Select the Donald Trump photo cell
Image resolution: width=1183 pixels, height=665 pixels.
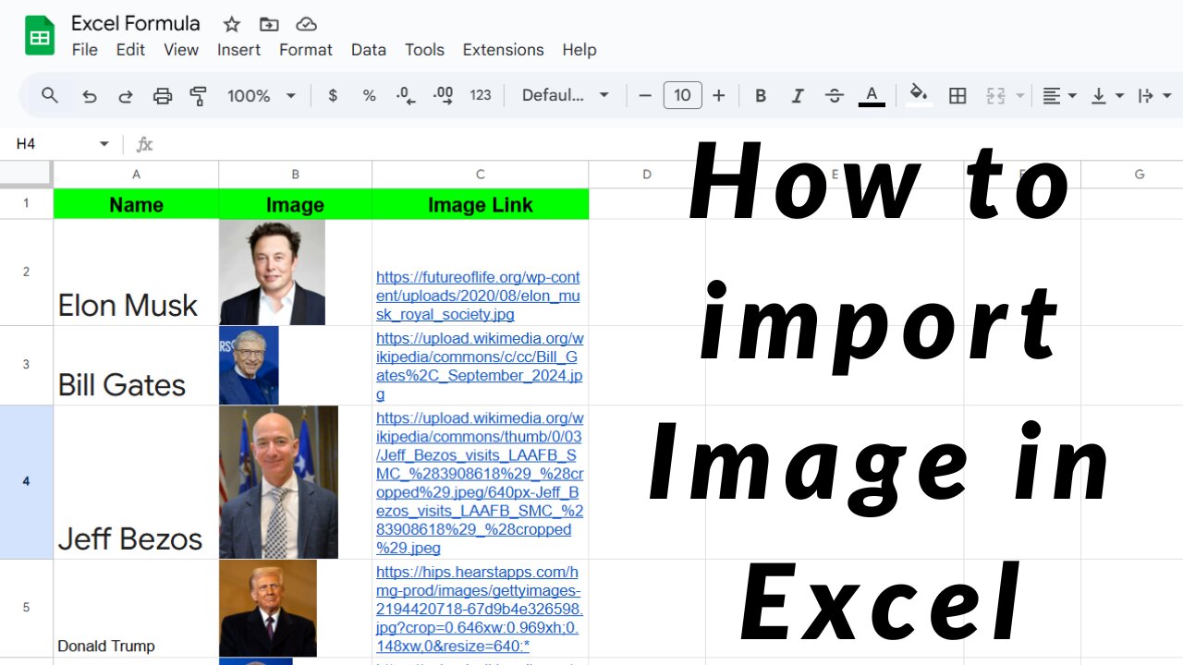295,608
